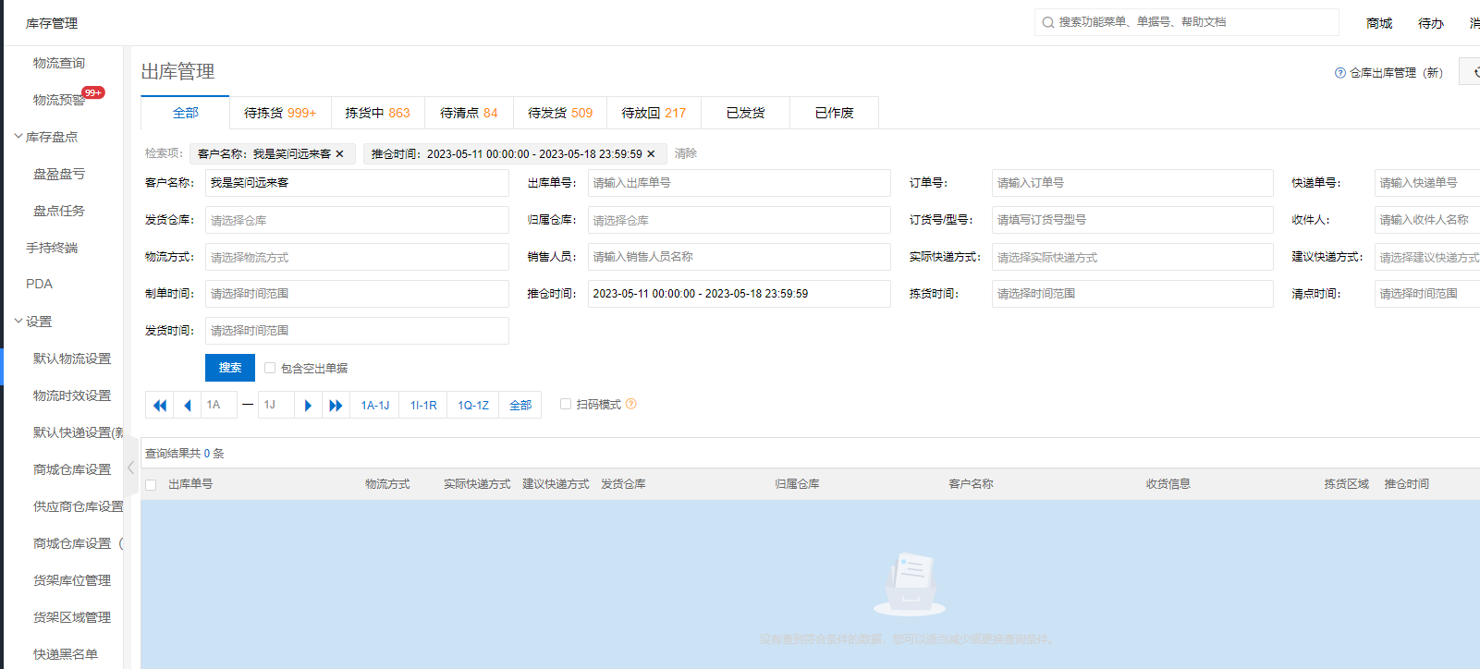Open the 清点时间 date range picker

1427,294
